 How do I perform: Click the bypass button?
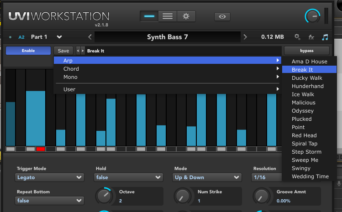(x=307, y=51)
